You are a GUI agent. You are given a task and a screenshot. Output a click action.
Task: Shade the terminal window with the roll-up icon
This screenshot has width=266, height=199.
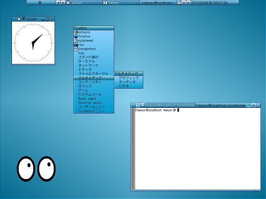(x=142, y=105)
